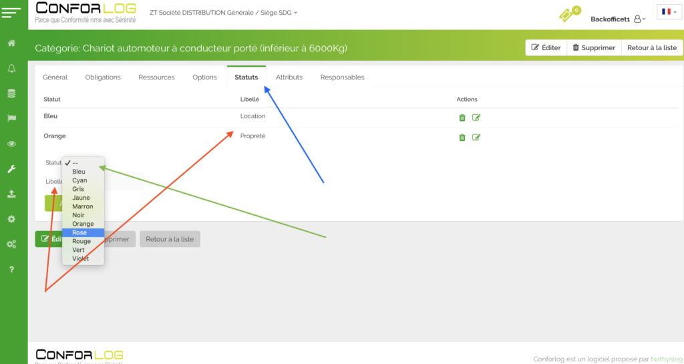Open the Attributs tab

289,77
